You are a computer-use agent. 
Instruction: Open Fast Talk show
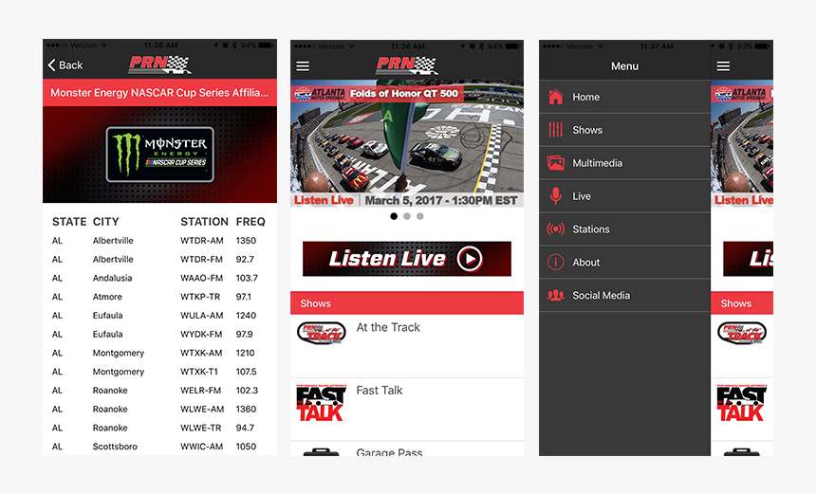click(x=407, y=410)
